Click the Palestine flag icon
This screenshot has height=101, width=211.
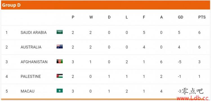60,76
